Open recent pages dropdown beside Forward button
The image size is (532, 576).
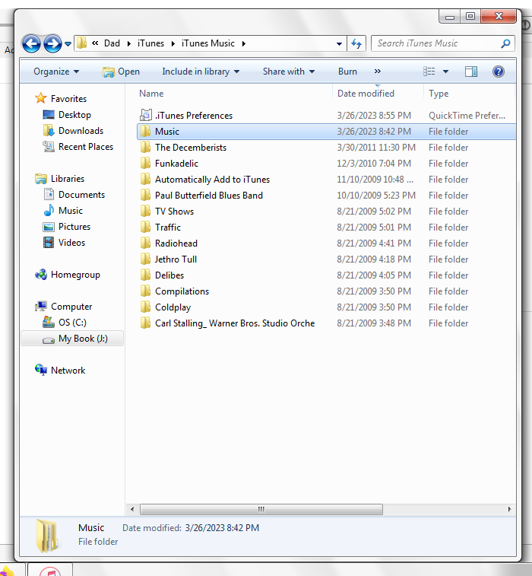click(68, 44)
